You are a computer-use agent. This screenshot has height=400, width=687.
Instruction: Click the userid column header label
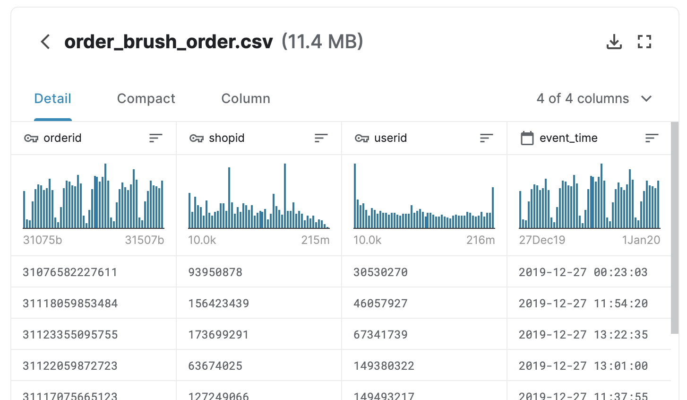coord(390,138)
